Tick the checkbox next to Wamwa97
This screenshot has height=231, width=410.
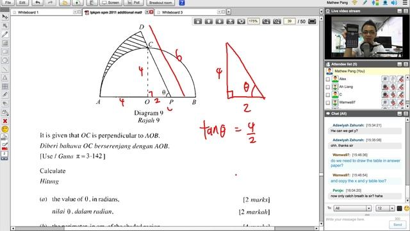[x=328, y=103]
